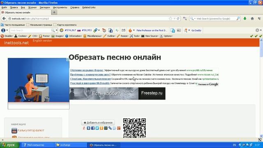This screenshot has width=263, height=148.
Task: Click Добавить в избранное button
Action: pos(98,123)
